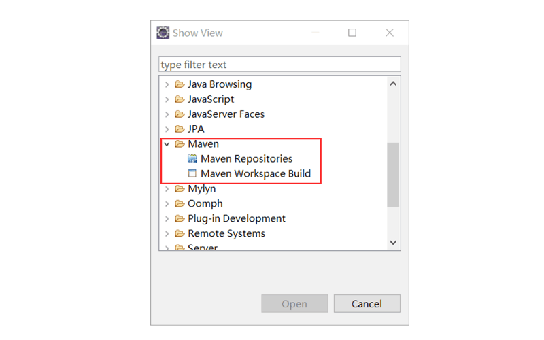Click the scrollbar down arrow
Viewport: 544px width, 340px height.
(393, 243)
